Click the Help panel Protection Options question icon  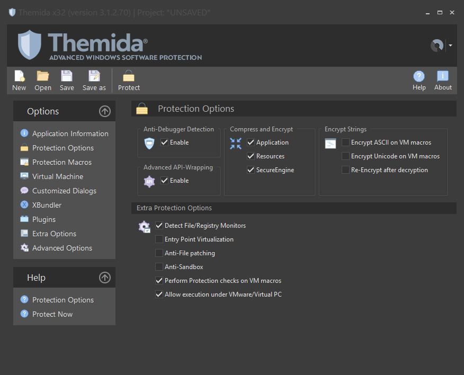tap(24, 299)
